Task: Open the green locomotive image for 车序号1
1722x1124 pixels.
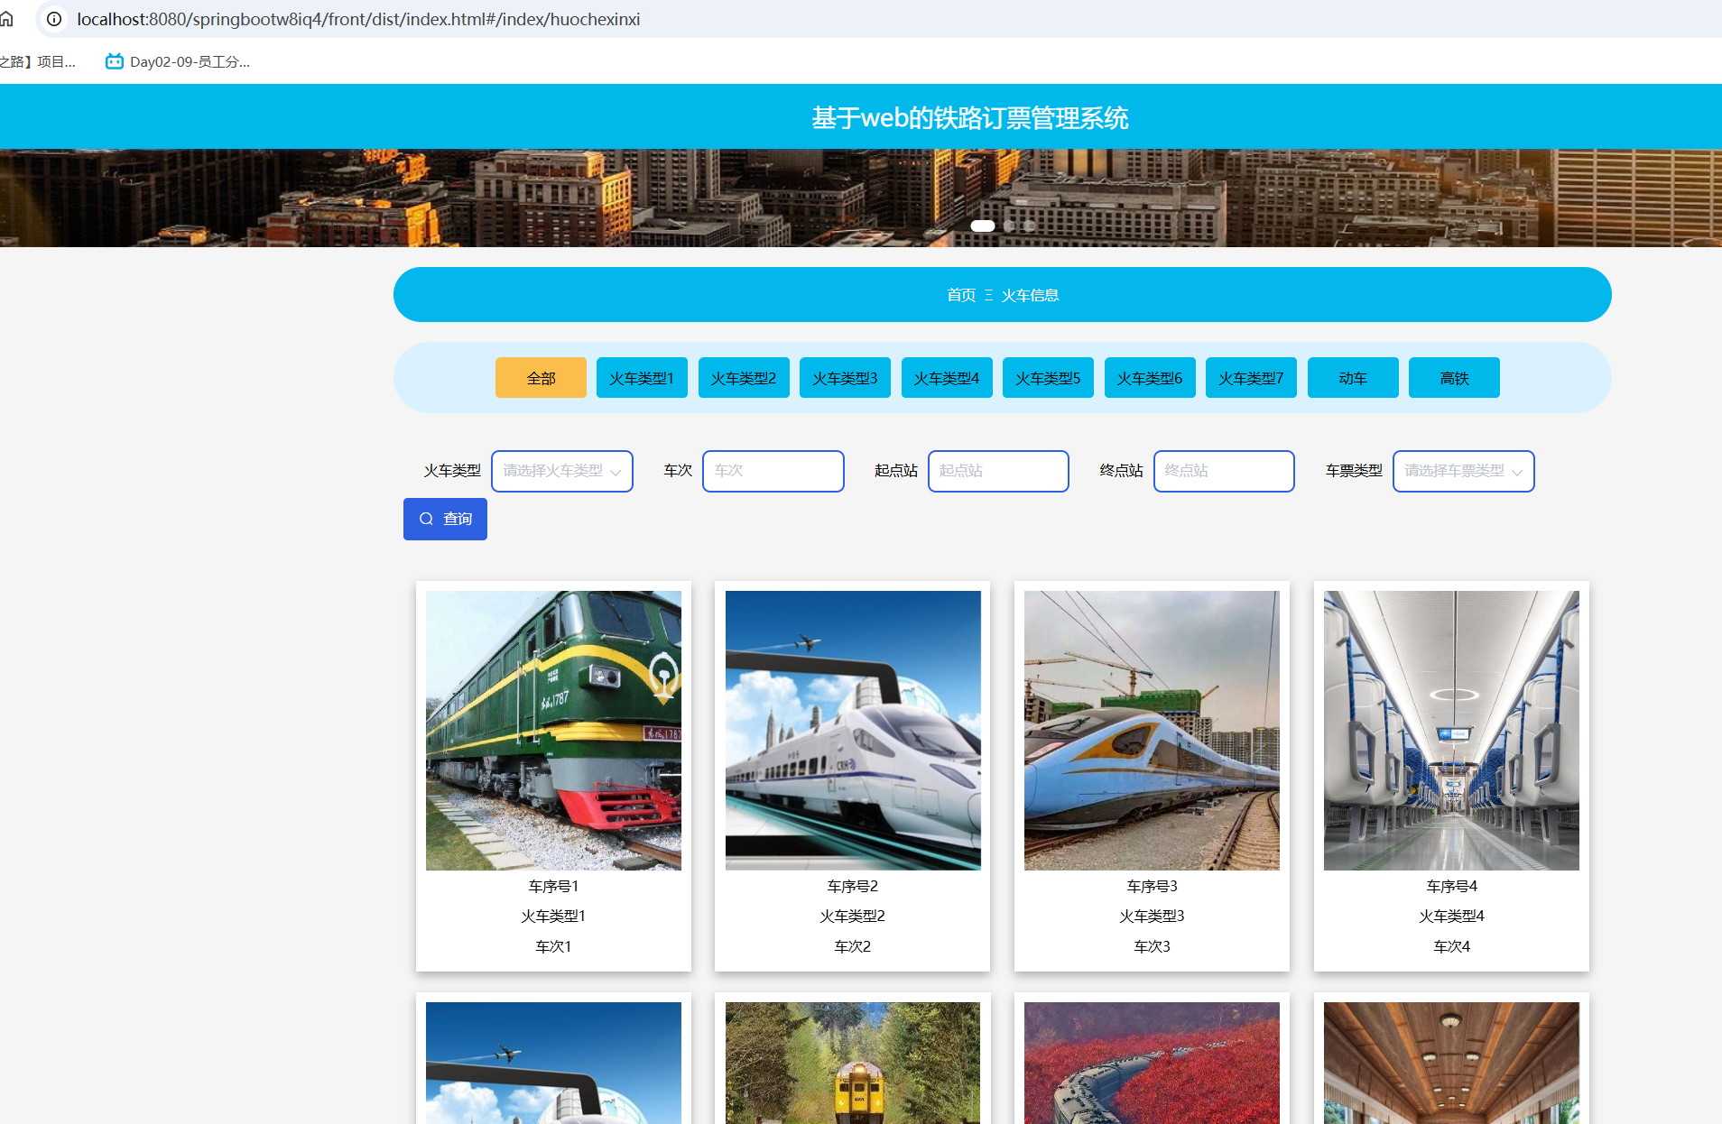Action: tap(553, 730)
